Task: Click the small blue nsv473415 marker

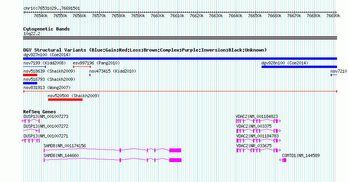Action: [90, 75]
